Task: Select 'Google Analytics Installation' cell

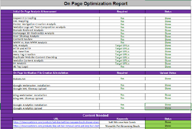Action: (56, 105)
